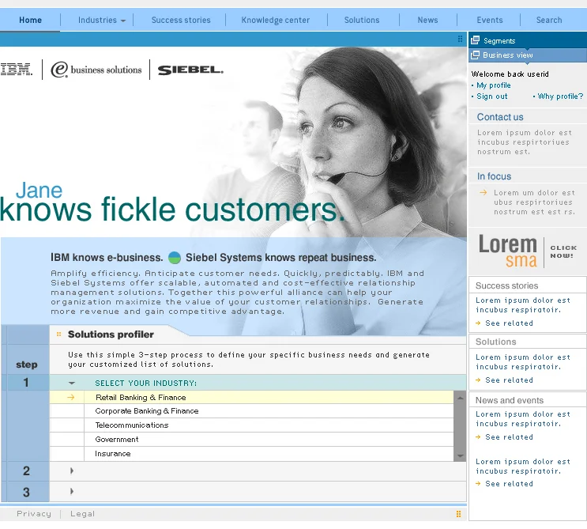Viewport: 587px width, 529px height.
Task: Open the Solutions menu item
Action: 362,21
